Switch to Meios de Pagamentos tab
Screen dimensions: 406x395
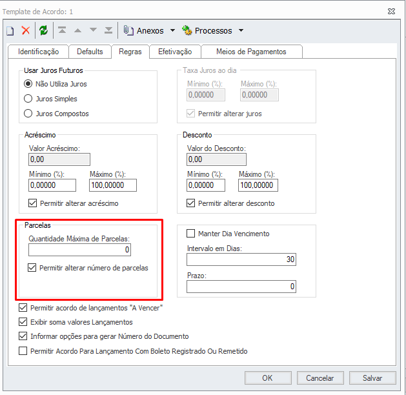[251, 52]
